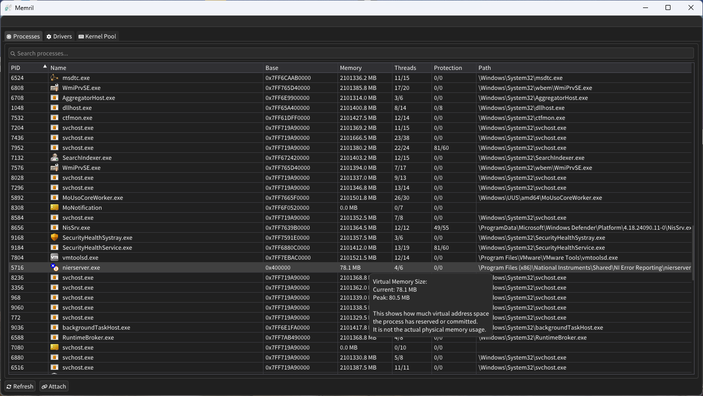Click PID 9168 cell

pos(17,238)
